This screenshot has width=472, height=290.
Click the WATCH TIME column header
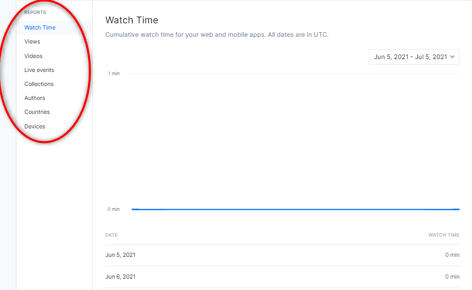point(444,235)
